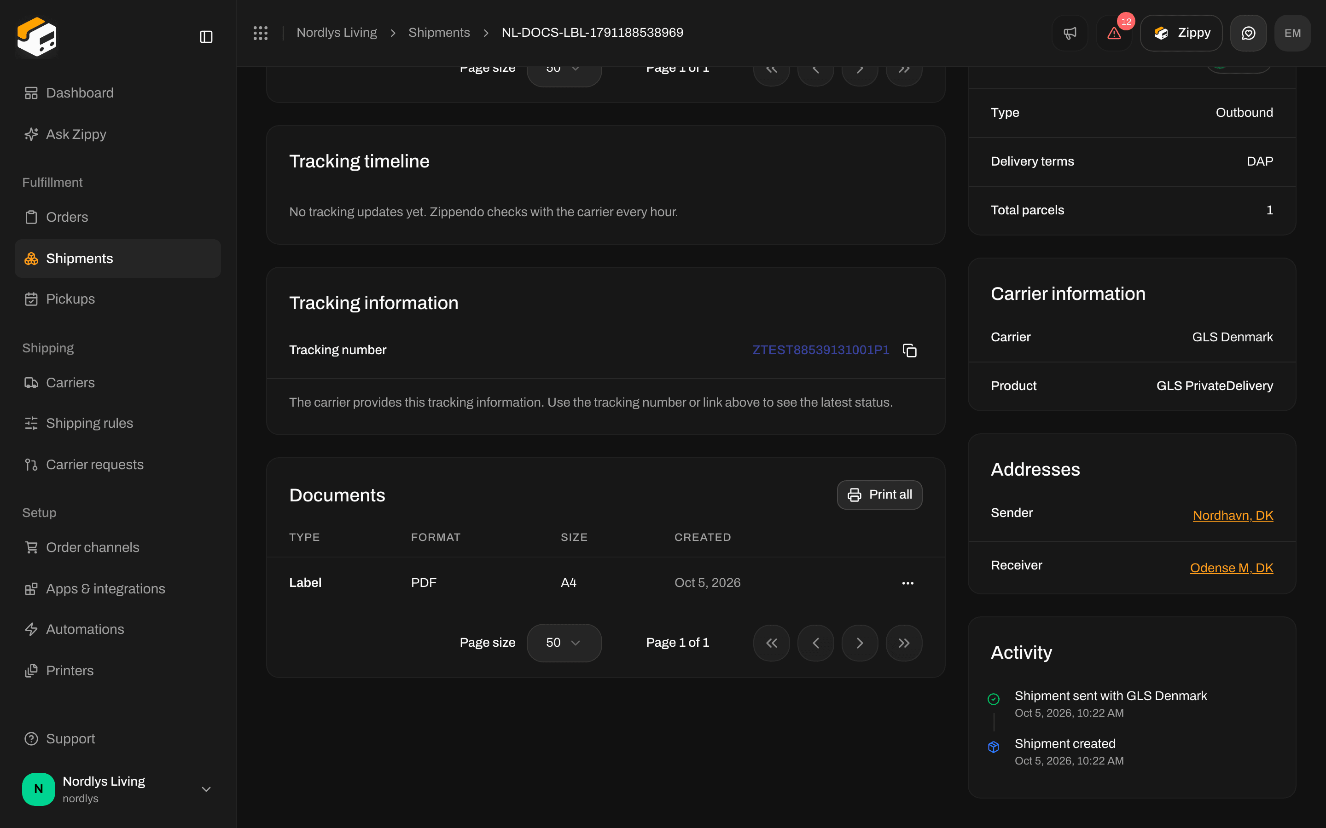Toggle the sidebar collapse panel icon
The width and height of the screenshot is (1326, 828).
pos(206,37)
